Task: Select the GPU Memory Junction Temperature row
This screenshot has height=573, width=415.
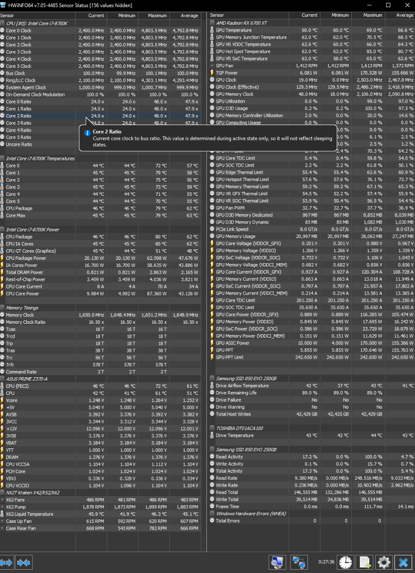Action: click(312, 37)
